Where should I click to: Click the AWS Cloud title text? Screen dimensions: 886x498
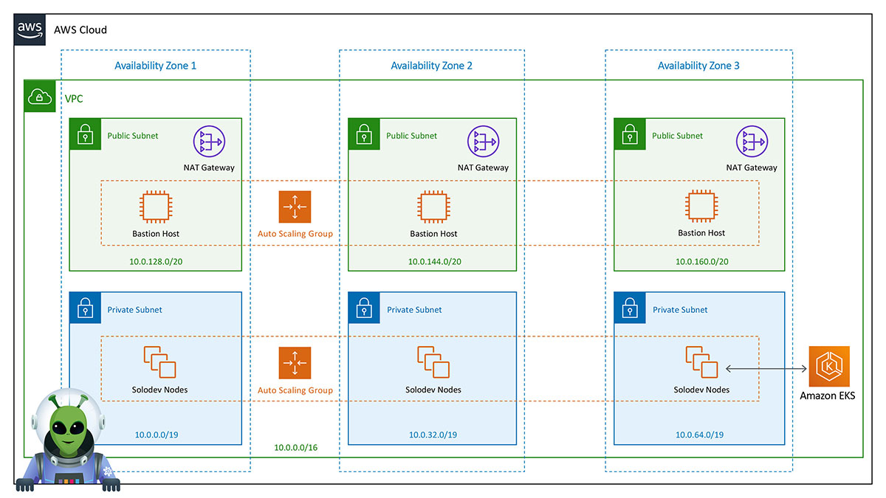(x=80, y=30)
